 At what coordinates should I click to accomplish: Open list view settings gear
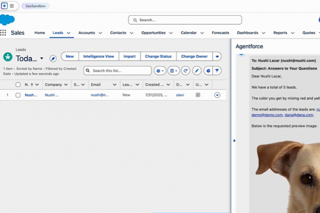[160, 71]
